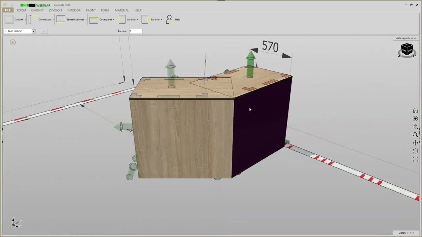The image size is (422, 237).
Task: Click the Amount input field
Action: 136,31
